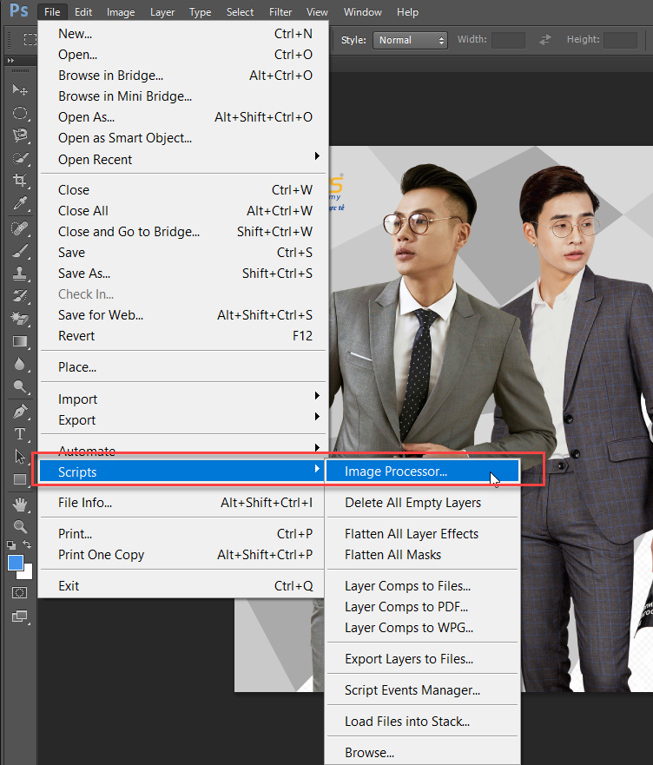653x765 pixels.
Task: Select the Crop tool
Action: click(x=19, y=181)
